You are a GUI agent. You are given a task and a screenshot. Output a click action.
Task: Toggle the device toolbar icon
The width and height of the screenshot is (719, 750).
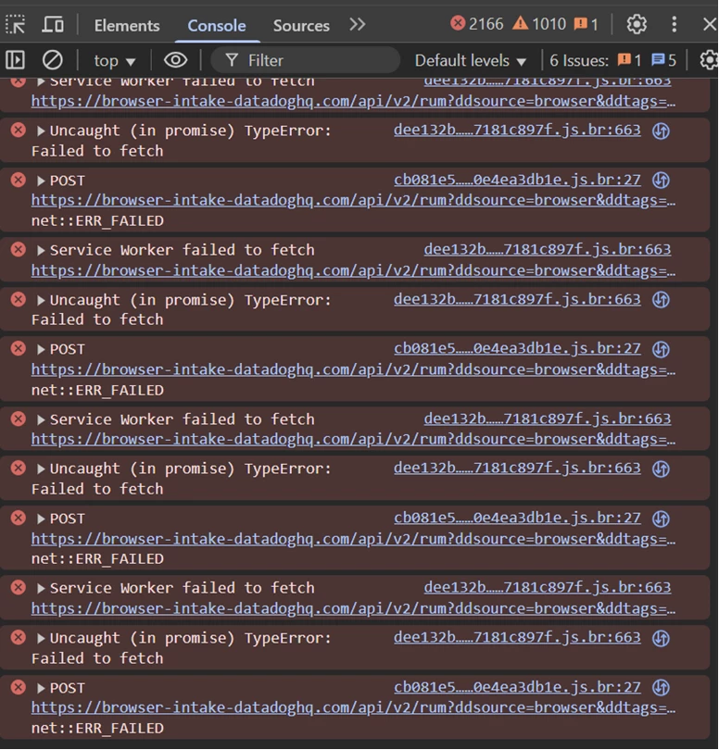pyautogui.click(x=52, y=24)
